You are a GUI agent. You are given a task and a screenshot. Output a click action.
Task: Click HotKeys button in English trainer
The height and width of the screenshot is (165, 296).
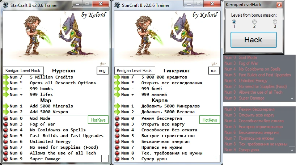point(98,120)
